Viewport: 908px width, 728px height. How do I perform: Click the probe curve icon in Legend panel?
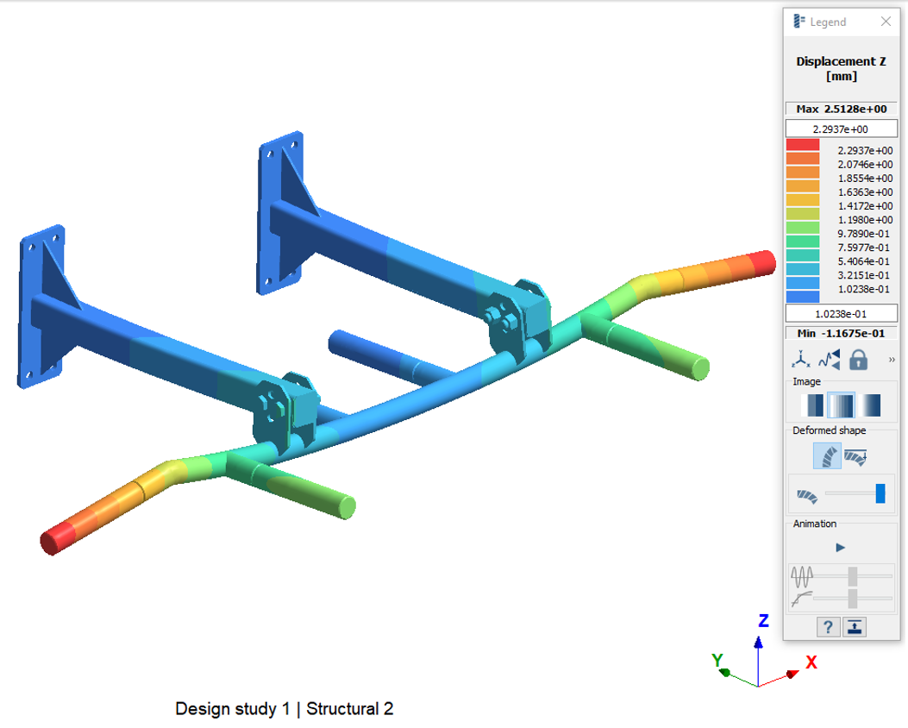tap(829, 361)
